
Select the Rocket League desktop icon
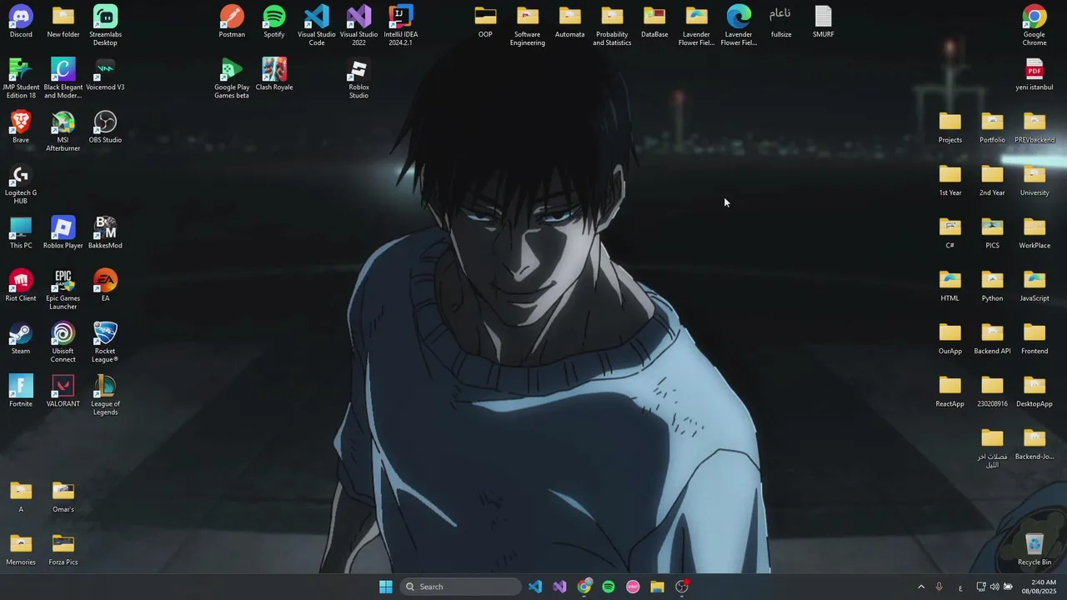tap(105, 342)
